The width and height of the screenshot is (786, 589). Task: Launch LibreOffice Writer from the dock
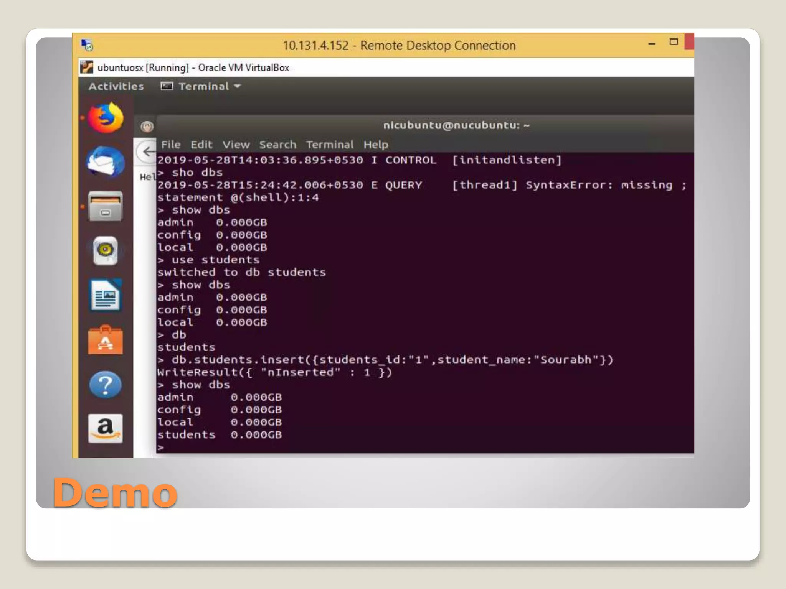click(x=106, y=295)
